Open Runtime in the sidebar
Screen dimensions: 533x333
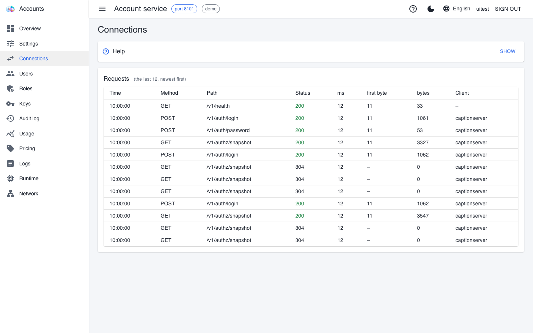pos(44,178)
